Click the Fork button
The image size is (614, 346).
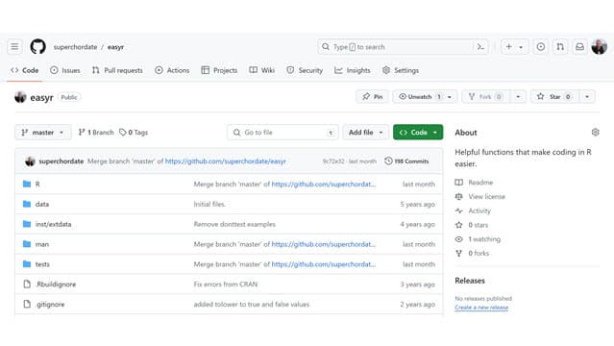[x=485, y=97]
